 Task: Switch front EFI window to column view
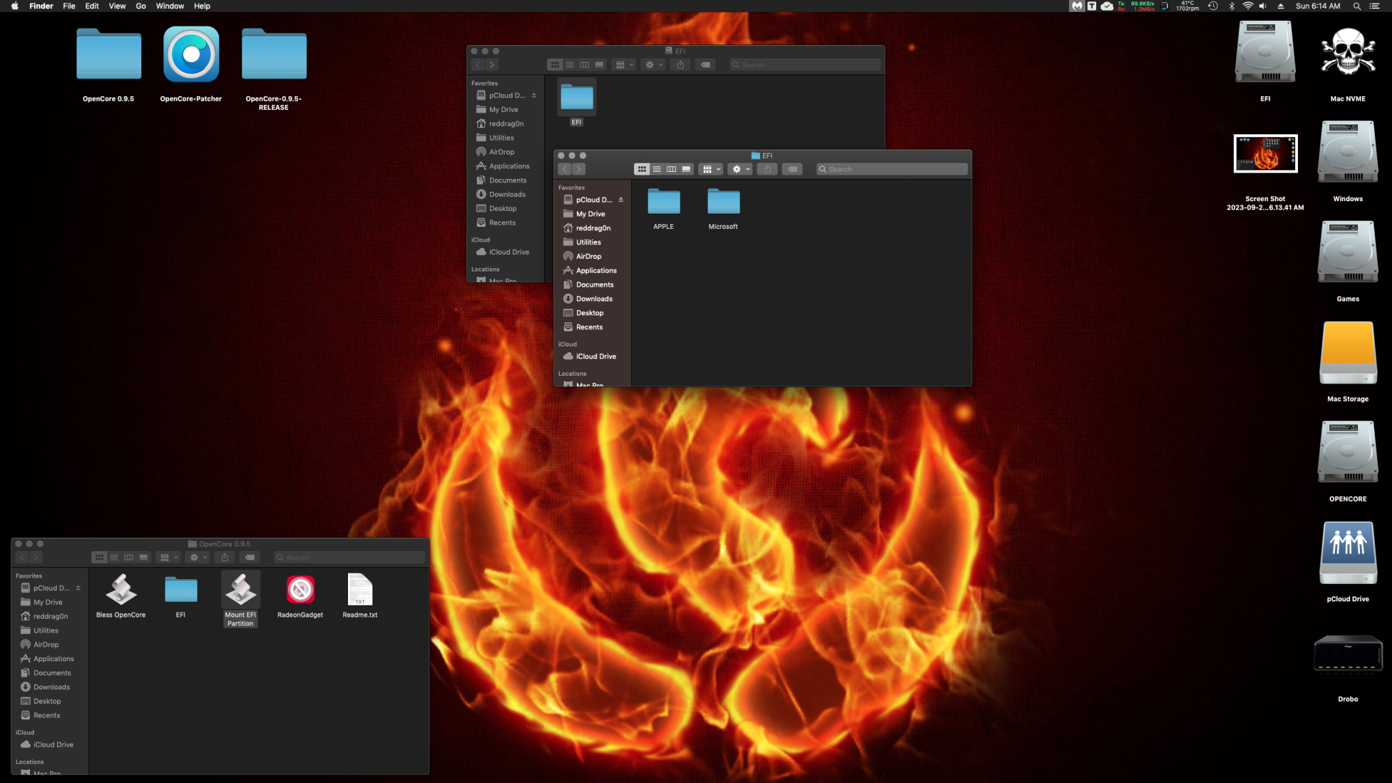(x=671, y=169)
